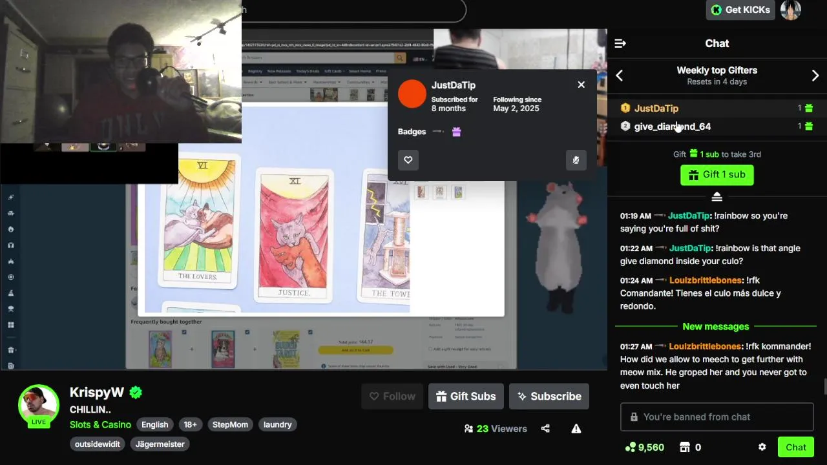
Task: Click the viewers icon beside 23 Viewers
Action: (x=468, y=429)
